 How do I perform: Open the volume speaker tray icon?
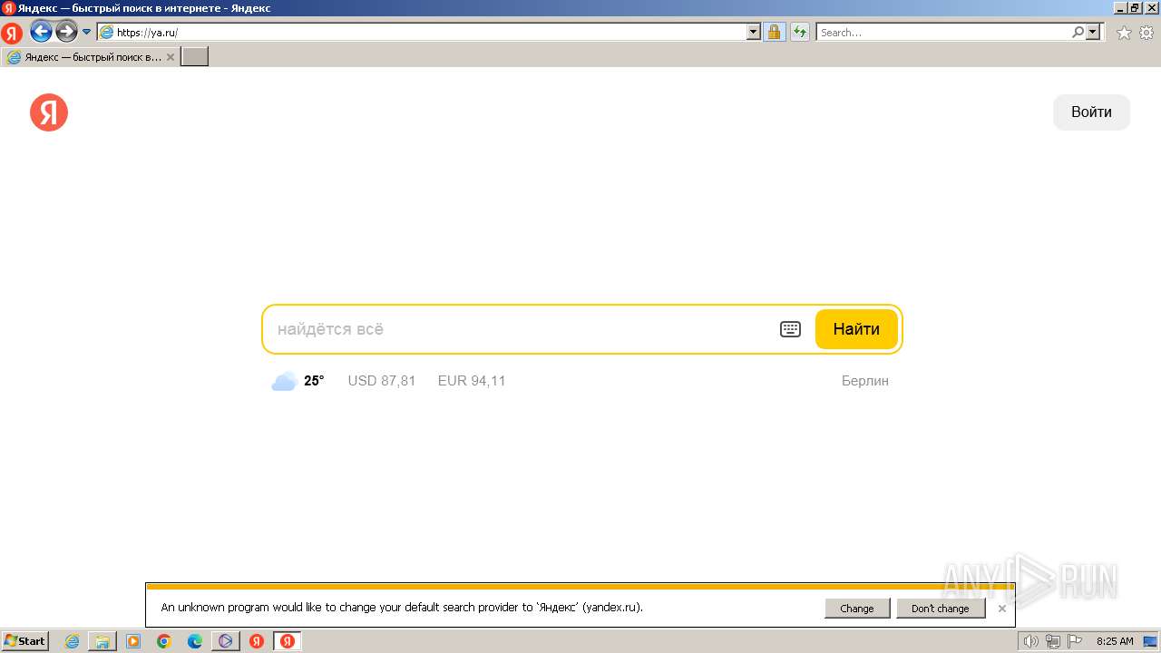[1030, 641]
